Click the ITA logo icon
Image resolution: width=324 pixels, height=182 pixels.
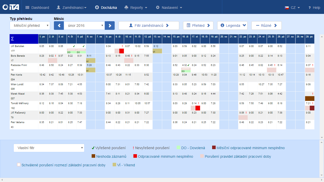[11, 7]
